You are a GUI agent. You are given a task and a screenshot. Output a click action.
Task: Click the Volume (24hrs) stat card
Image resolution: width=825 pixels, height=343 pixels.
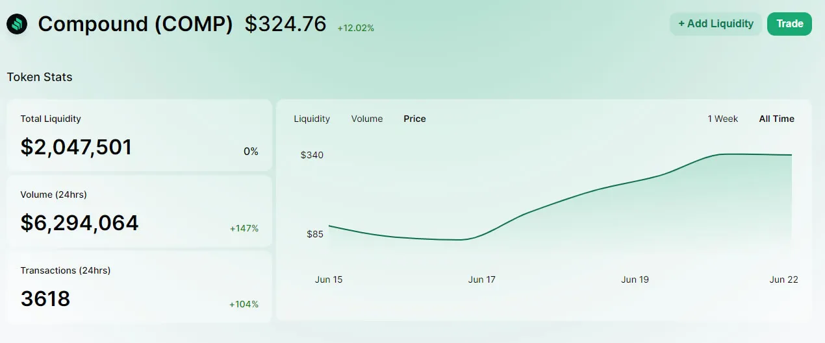click(139, 211)
